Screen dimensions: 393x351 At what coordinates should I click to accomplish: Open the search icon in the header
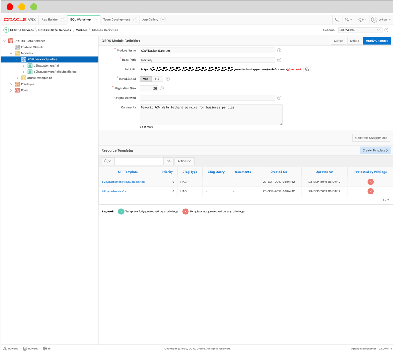(x=337, y=19)
